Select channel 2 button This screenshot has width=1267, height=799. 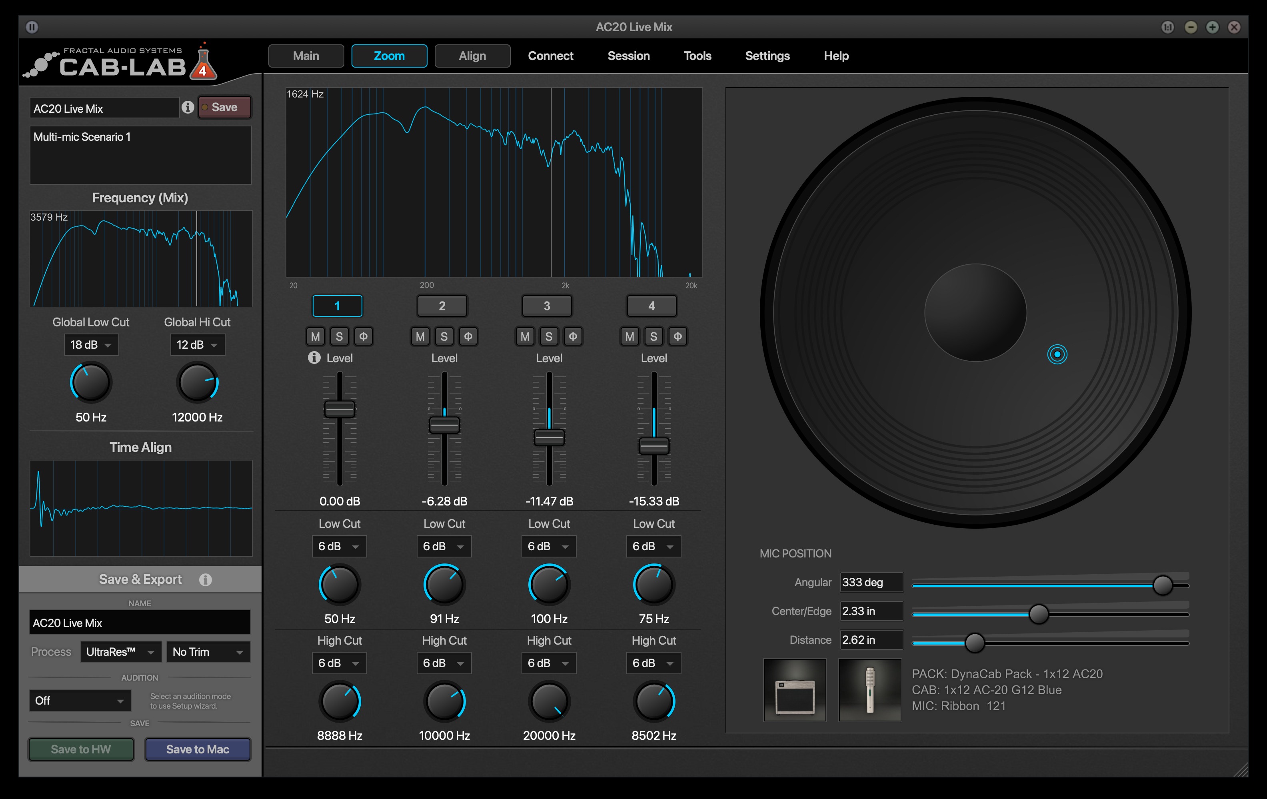[x=442, y=306]
